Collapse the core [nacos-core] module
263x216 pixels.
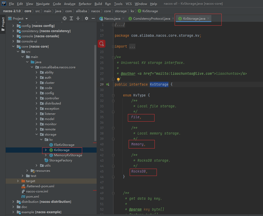point(13,46)
